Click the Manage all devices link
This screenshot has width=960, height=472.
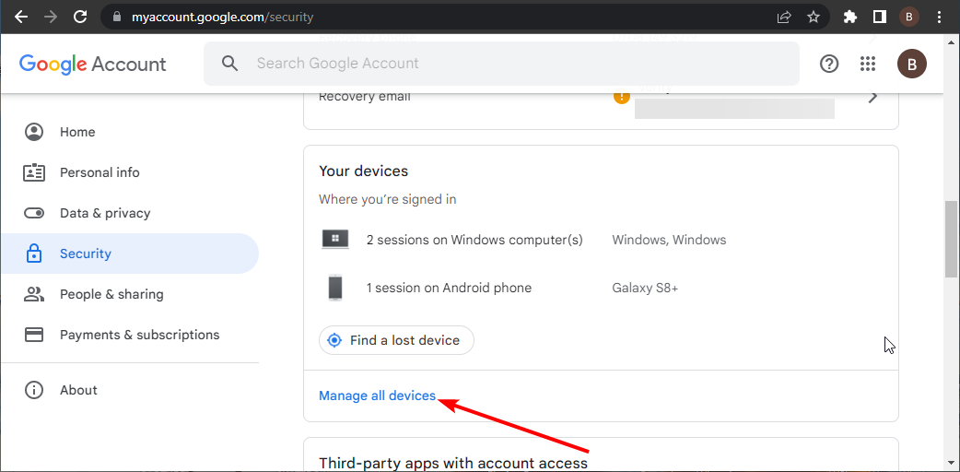377,395
